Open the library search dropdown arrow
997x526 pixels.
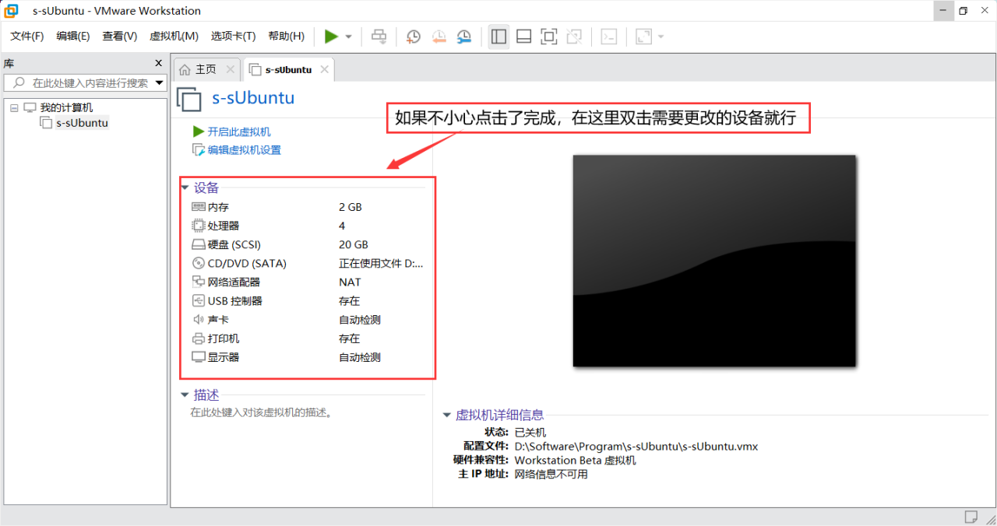159,82
